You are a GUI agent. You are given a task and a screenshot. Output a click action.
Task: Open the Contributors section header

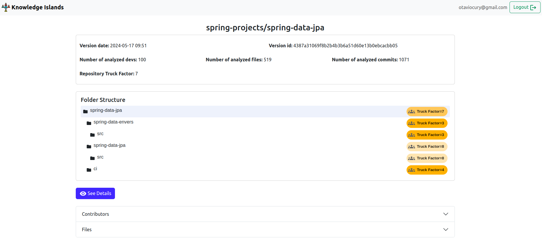coord(95,214)
